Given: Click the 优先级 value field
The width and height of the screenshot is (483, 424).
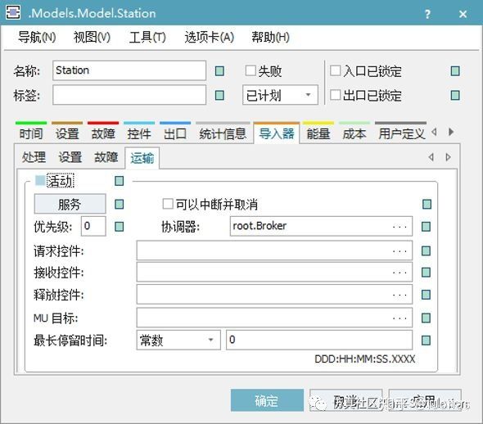Looking at the screenshot, I should click(x=93, y=226).
